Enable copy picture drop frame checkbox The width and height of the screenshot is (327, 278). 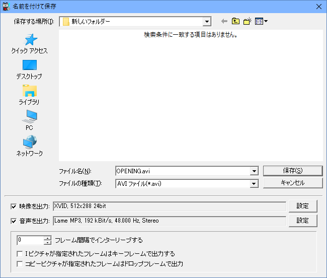click(20, 264)
